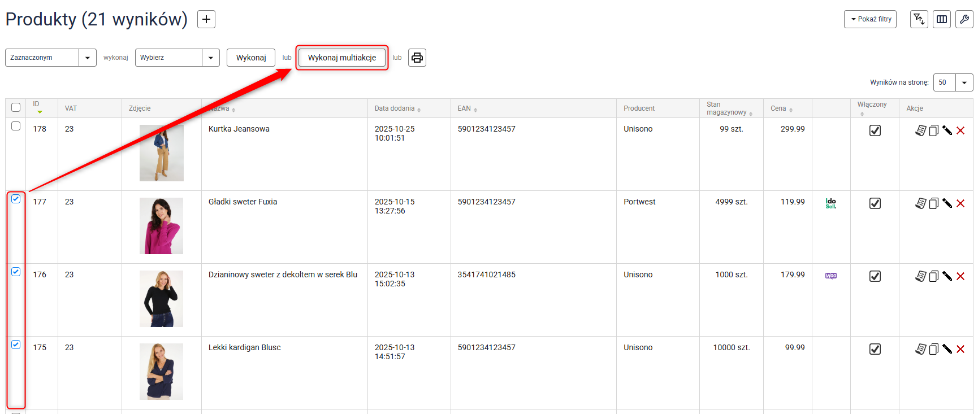The image size is (978, 414).
Task: Open the filter sorting icon in the top right
Action: coord(919,19)
